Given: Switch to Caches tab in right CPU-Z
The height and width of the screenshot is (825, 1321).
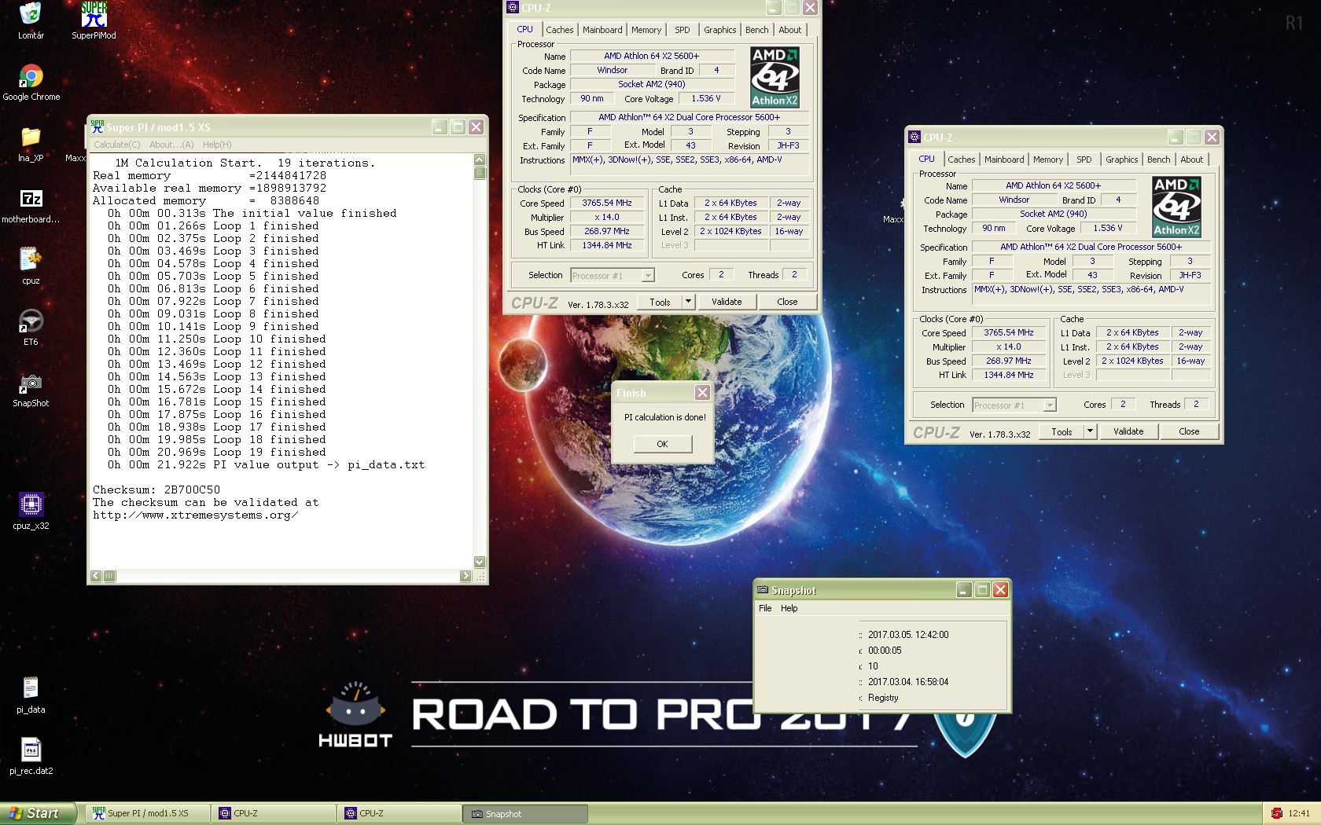Looking at the screenshot, I should click(962, 159).
